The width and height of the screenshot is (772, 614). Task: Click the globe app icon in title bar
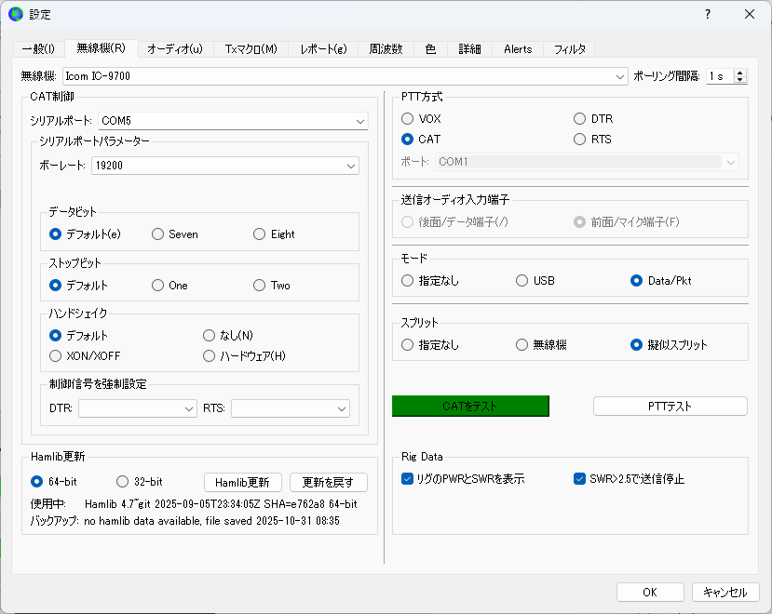[15, 14]
